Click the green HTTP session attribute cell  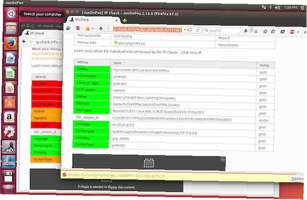[x=91, y=90]
